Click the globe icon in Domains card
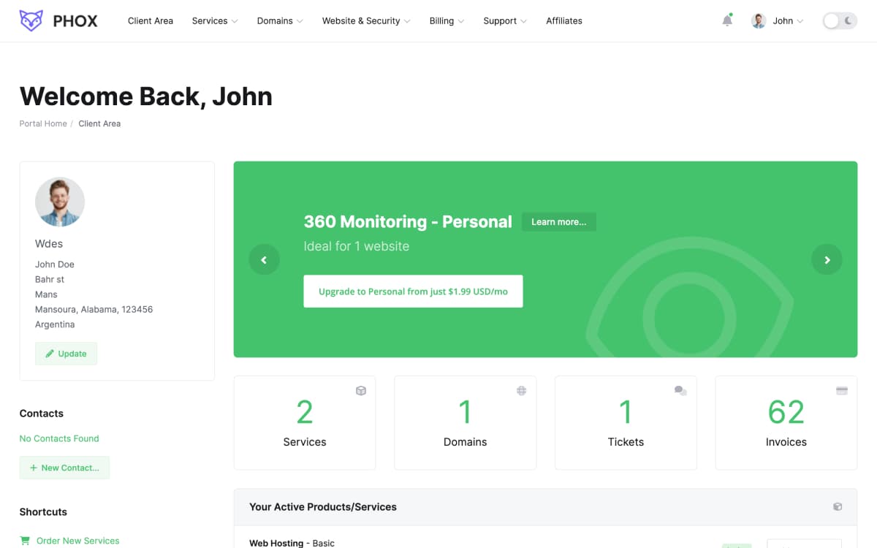The image size is (877, 548). (522, 391)
